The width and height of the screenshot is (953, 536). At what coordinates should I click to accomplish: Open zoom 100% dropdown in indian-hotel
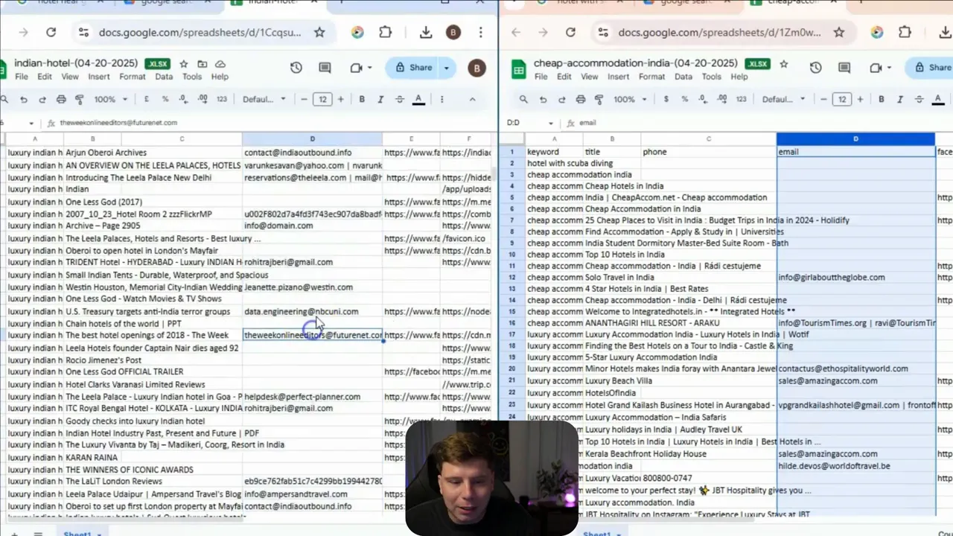[109, 99]
